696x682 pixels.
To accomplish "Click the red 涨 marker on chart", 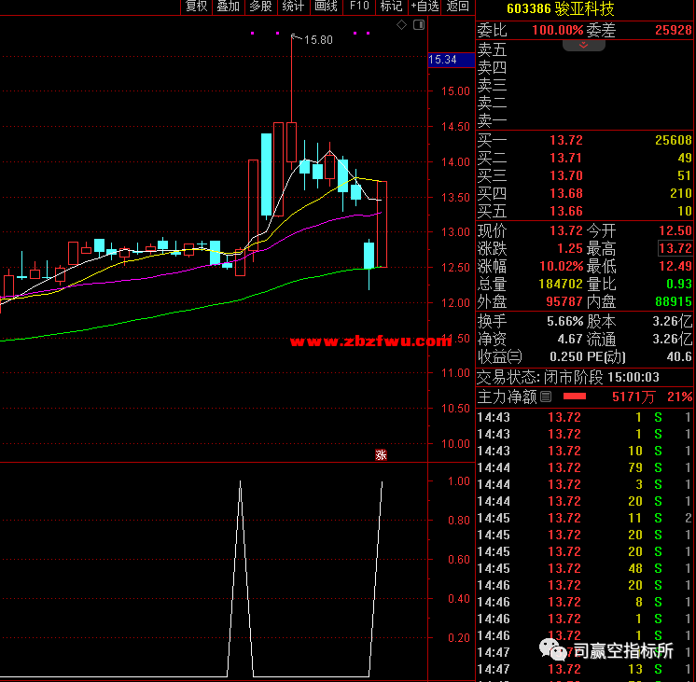I will pyautogui.click(x=381, y=454).
